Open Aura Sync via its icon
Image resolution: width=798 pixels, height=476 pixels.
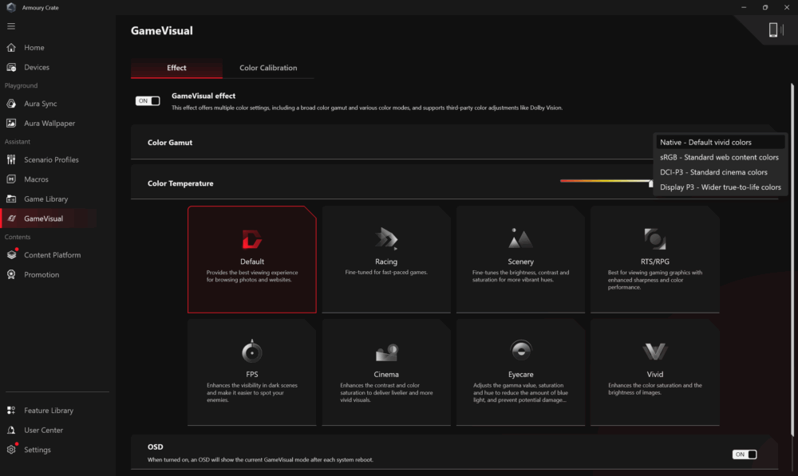click(11, 103)
